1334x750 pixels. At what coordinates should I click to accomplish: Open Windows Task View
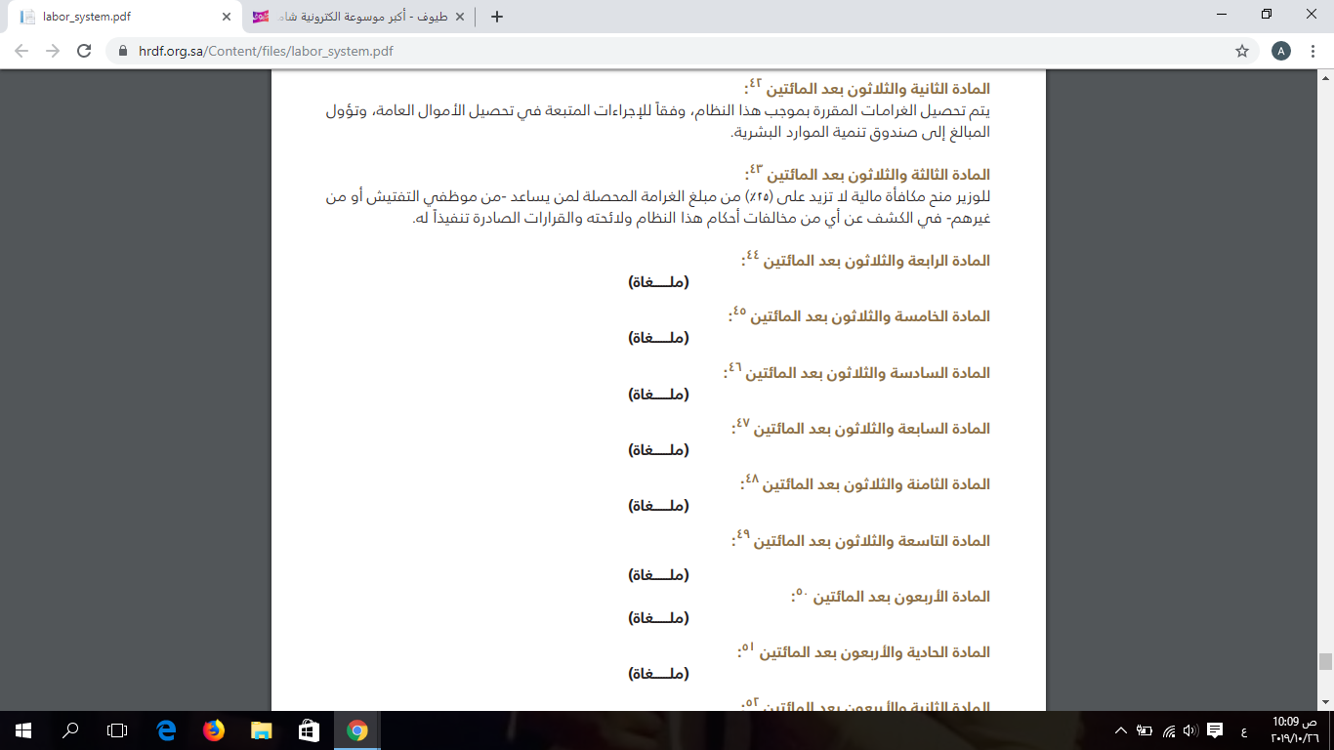coord(117,729)
